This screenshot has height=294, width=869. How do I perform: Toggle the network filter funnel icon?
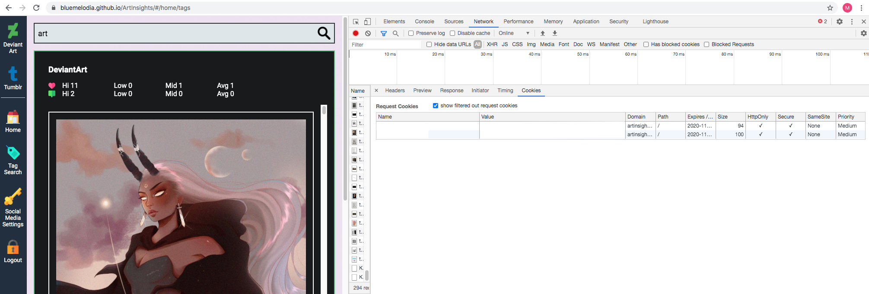click(x=383, y=33)
